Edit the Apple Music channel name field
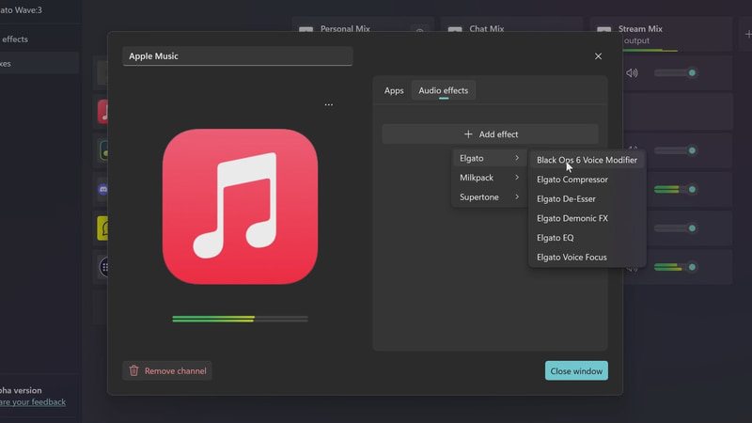This screenshot has width=752, height=423. click(238, 56)
